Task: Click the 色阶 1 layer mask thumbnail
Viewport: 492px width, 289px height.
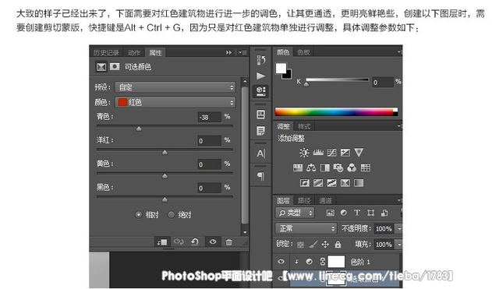Action: 336,261
